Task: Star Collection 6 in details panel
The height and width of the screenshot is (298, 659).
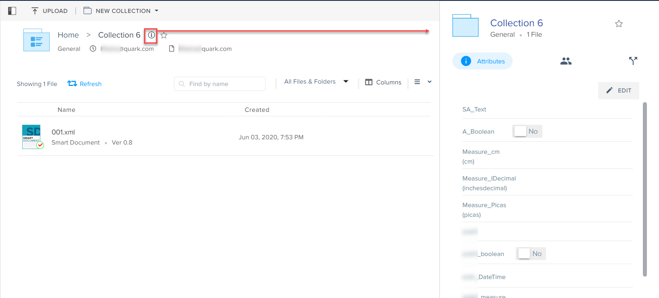Action: 619,24
